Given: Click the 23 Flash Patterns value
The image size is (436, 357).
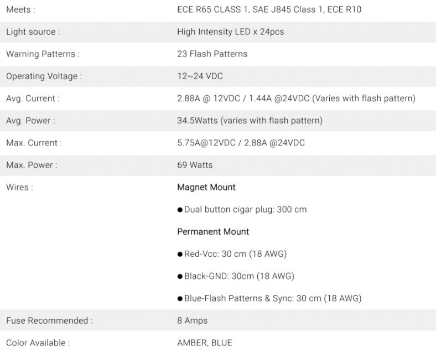Looking at the screenshot, I should point(212,54).
